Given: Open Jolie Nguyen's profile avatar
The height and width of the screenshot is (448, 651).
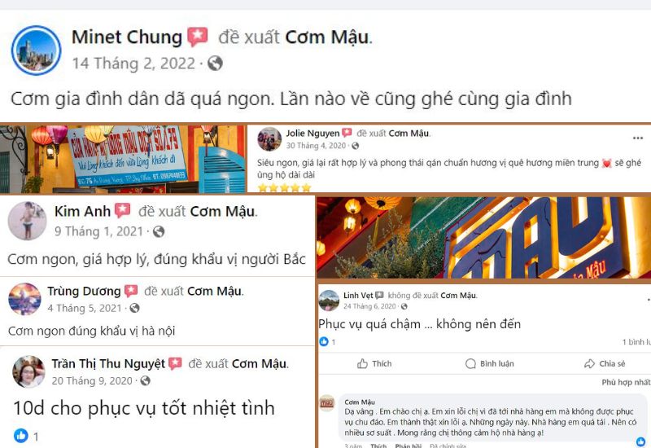Looking at the screenshot, I should [269, 138].
